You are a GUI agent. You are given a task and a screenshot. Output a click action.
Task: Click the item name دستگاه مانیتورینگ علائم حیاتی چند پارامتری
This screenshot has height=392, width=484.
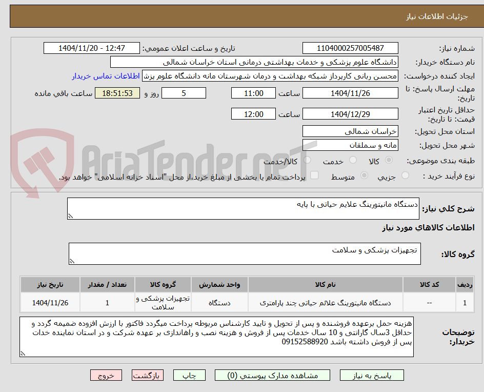tap(326, 303)
